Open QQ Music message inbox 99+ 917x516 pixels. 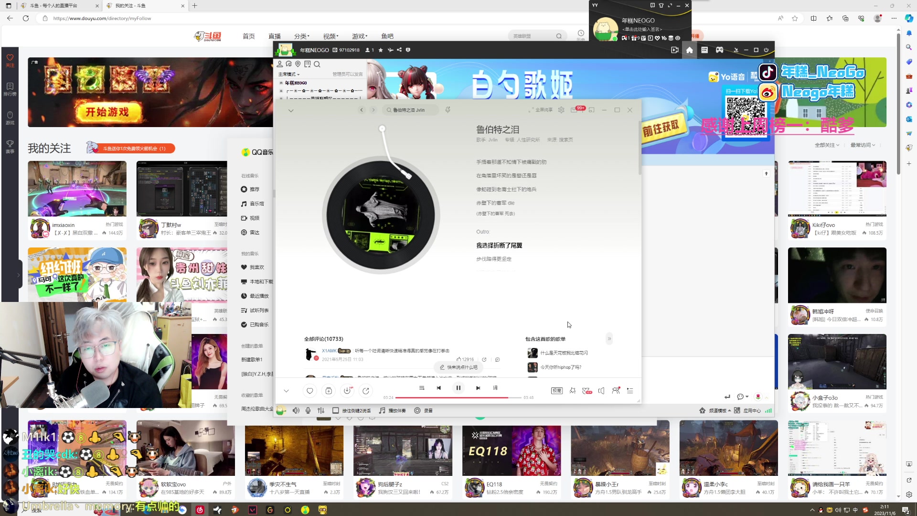pyautogui.click(x=576, y=109)
